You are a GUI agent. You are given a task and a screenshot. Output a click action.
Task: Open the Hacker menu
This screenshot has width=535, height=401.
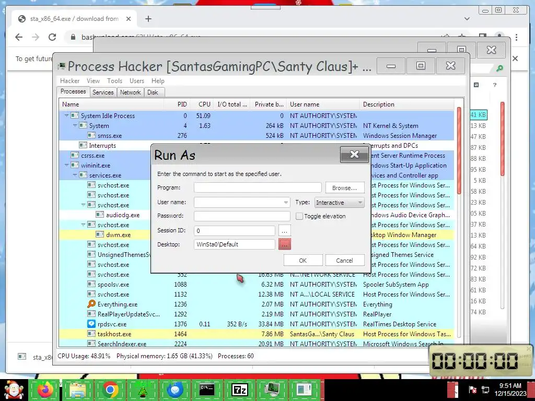(69, 81)
